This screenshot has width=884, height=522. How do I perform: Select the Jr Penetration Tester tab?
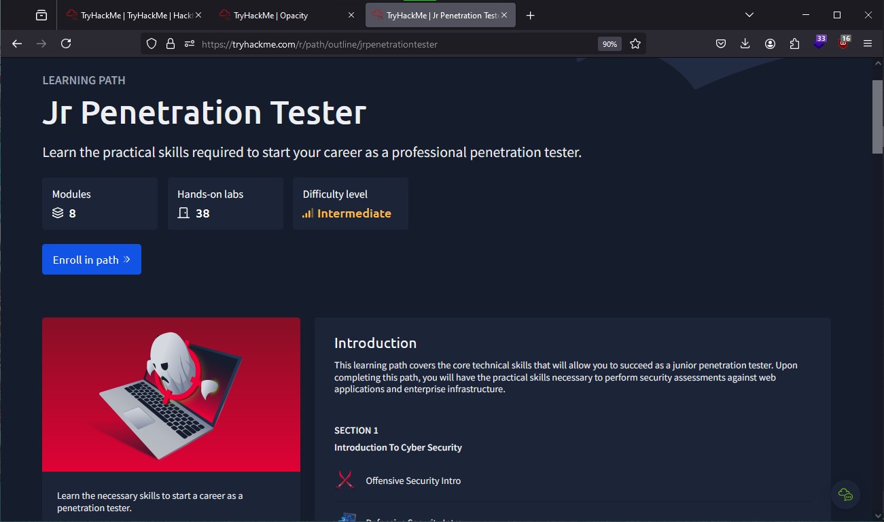click(x=442, y=15)
